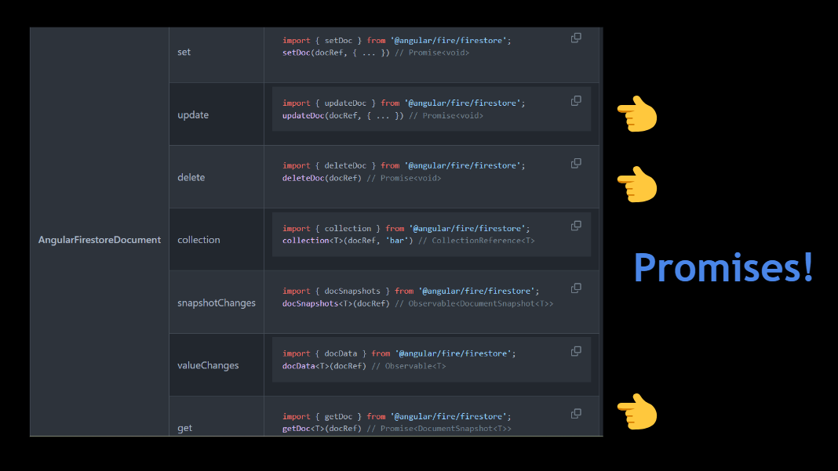Copy the getDoc code snippet
The height and width of the screenshot is (471, 838).
click(x=576, y=414)
